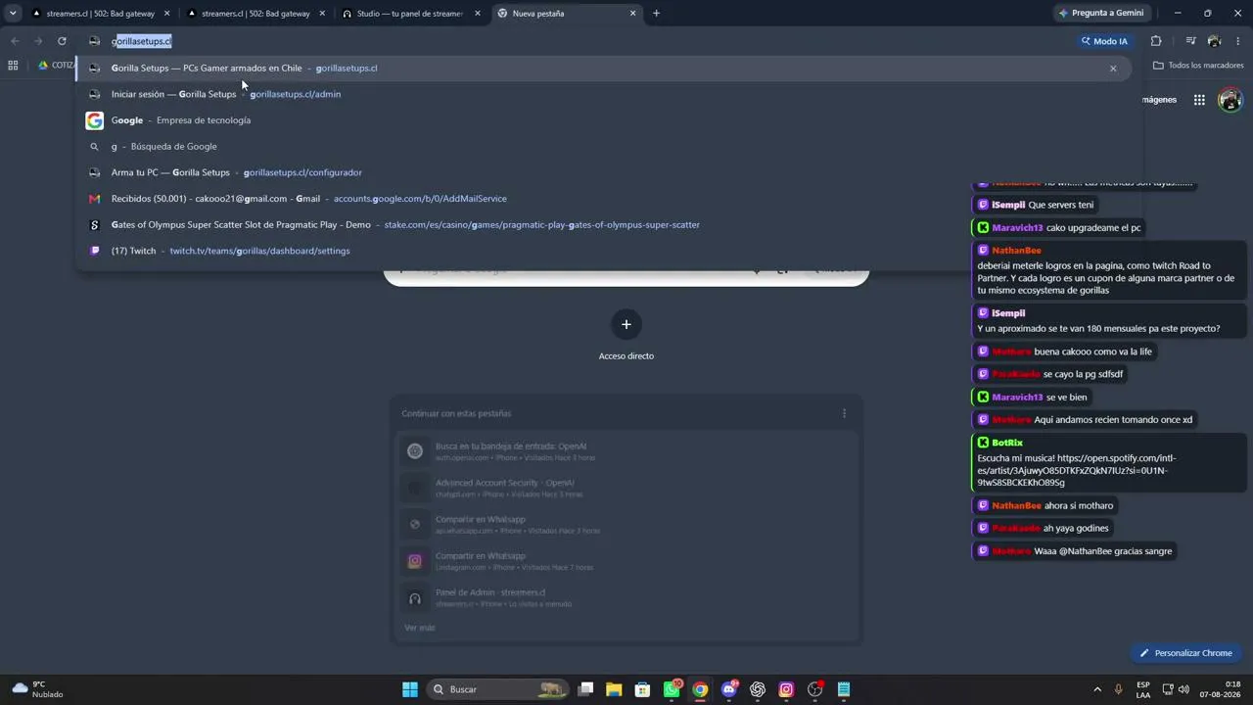Screen dimensions: 1253x705
Task: Select Gates of Olympus stake.com suggestion
Action: click(x=604, y=225)
